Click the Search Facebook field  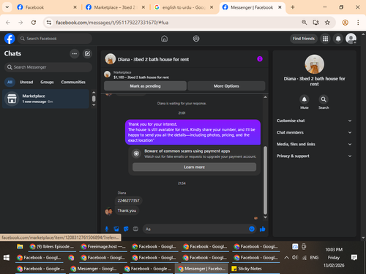(x=55, y=39)
